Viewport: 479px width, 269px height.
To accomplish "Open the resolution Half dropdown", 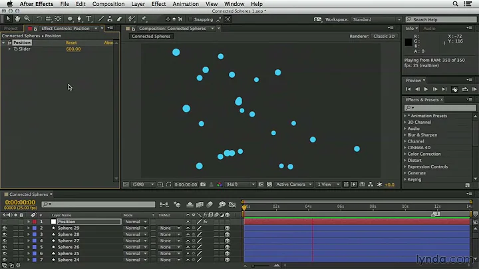I will [240, 184].
